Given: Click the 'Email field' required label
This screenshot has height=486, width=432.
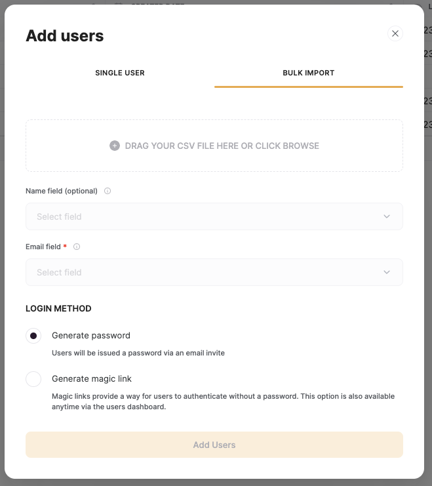Looking at the screenshot, I should point(43,247).
